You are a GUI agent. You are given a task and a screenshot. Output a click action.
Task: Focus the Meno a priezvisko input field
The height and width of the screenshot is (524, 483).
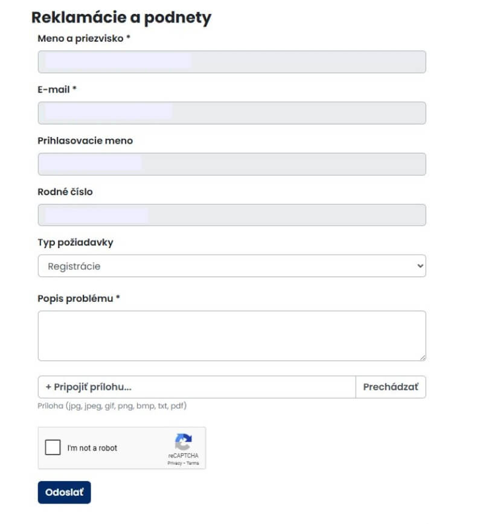(x=231, y=62)
